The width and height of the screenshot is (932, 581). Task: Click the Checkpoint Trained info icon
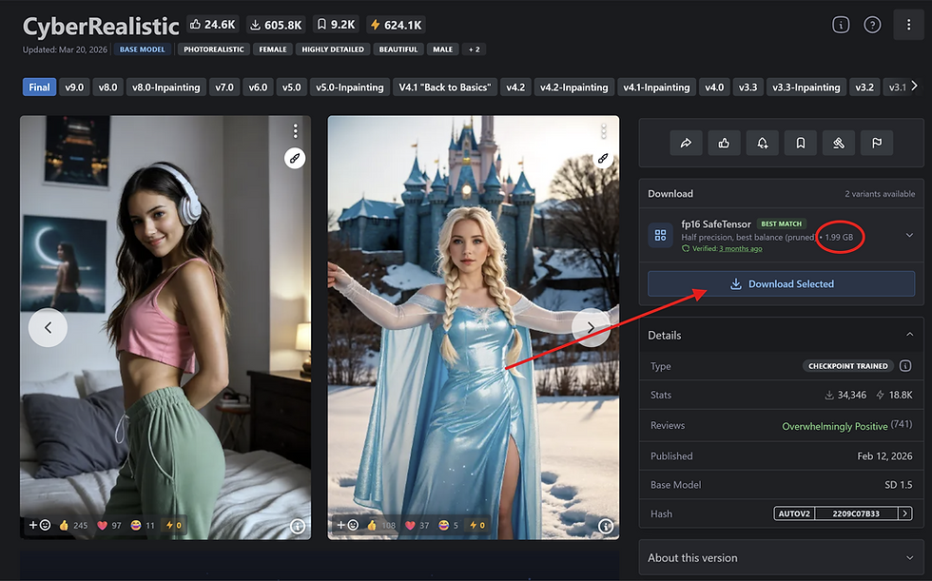(905, 366)
